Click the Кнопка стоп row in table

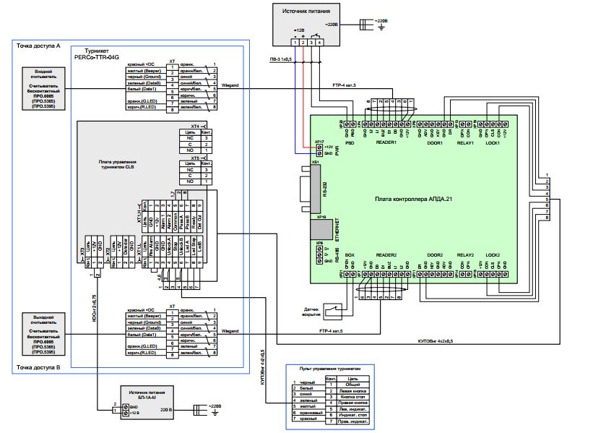click(347, 397)
